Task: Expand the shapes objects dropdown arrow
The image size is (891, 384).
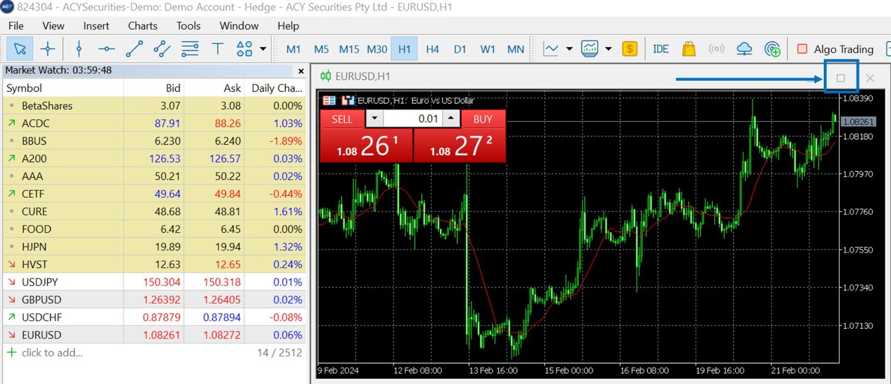Action: click(x=263, y=49)
